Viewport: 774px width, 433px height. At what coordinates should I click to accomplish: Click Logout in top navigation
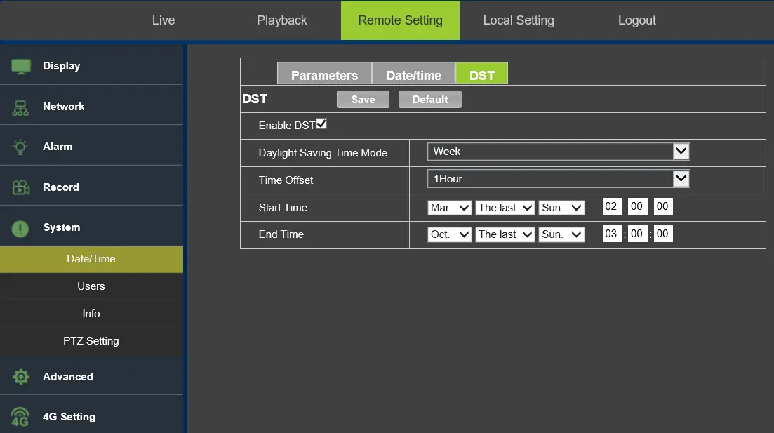[x=637, y=20]
